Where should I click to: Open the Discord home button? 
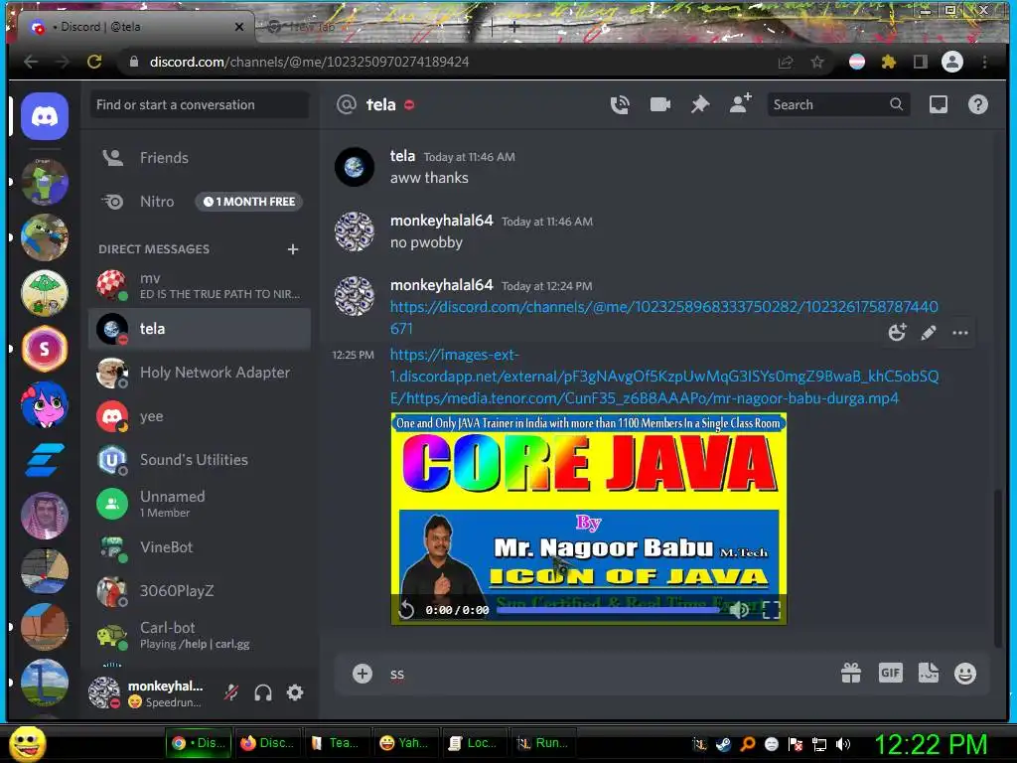(44, 117)
